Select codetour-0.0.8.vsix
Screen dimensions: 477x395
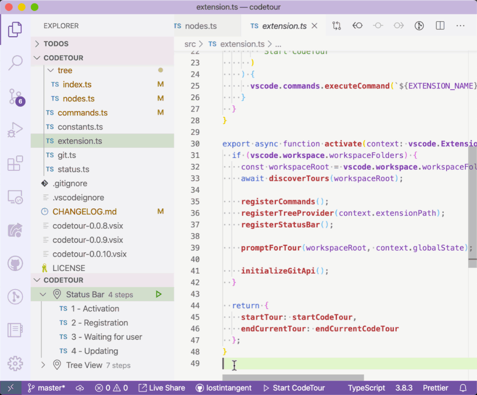point(102,226)
